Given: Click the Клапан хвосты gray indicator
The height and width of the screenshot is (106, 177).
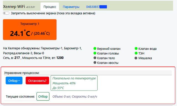Looking at the screenshot, I should pyautogui.click(x=95, y=63).
